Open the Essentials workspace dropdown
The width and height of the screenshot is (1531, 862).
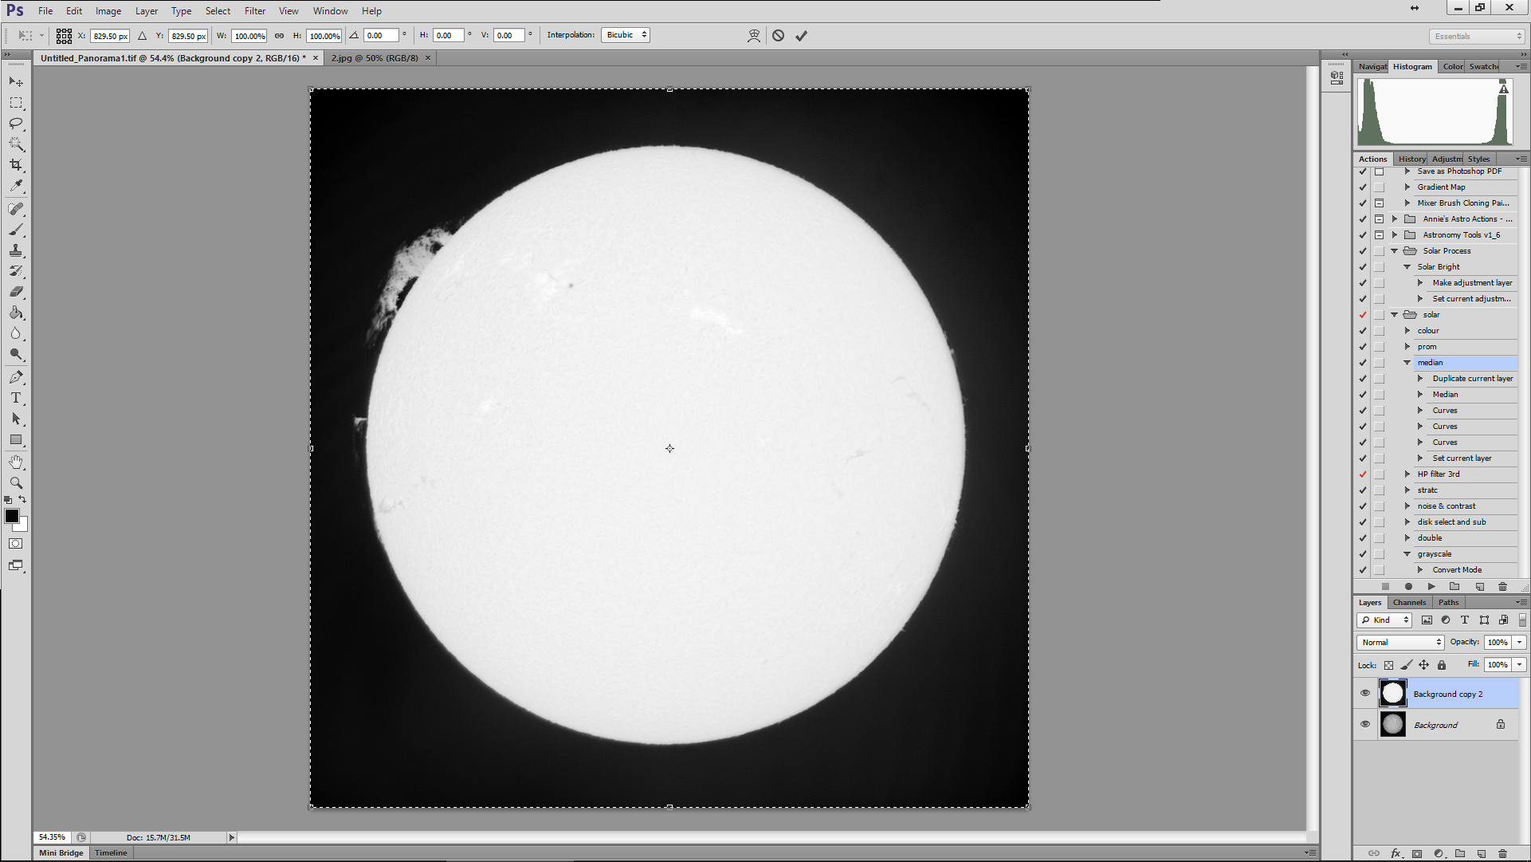(x=1477, y=36)
